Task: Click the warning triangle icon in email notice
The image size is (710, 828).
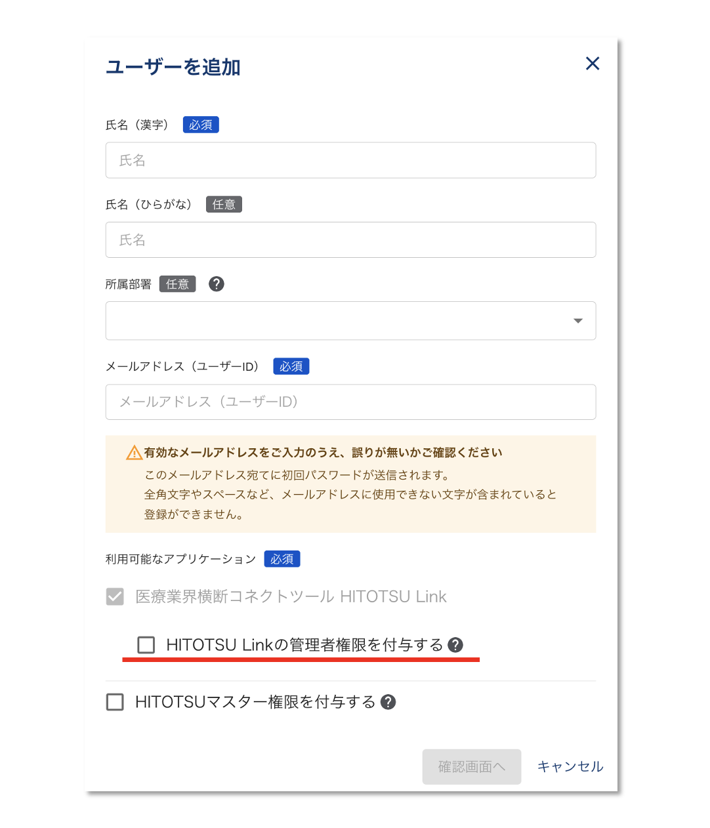Action: [134, 453]
